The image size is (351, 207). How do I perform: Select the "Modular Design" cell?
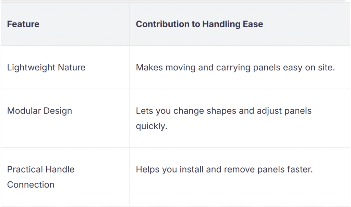tap(40, 111)
